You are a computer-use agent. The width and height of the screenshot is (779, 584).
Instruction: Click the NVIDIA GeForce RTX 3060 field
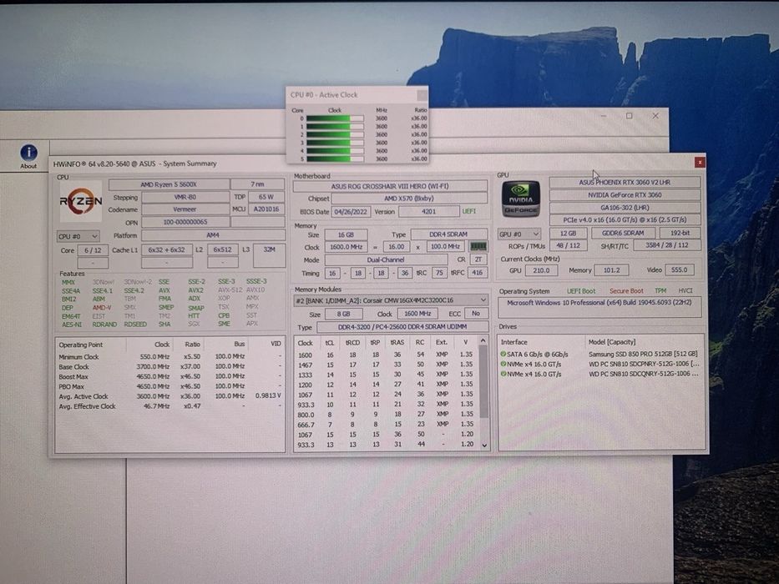pos(625,194)
